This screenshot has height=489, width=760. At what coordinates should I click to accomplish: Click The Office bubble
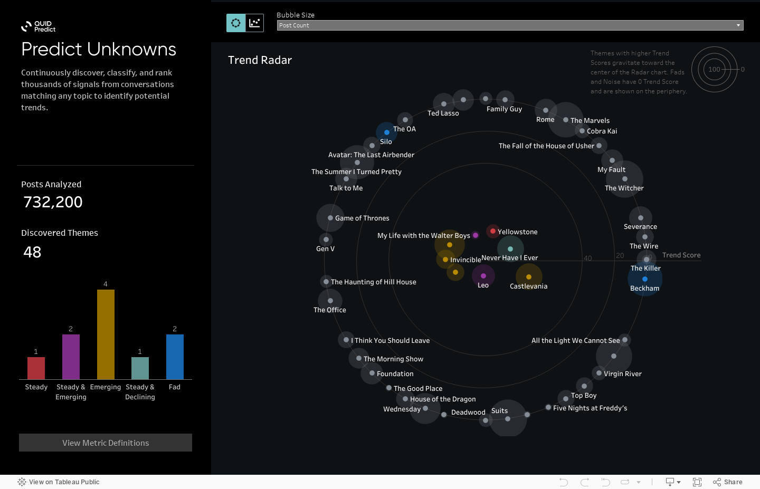pos(330,301)
